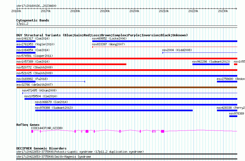Open nsv978388 (Sudmant2013) variant
Viewport: 245px width, 161px height.
[54, 108]
